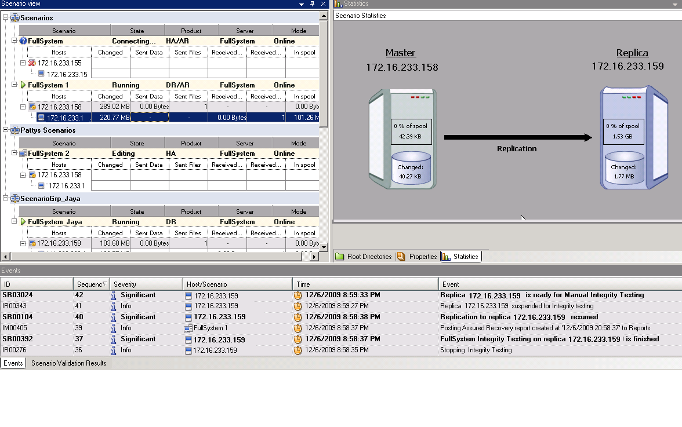Open the Scenario view panel dropdown arrow
682x427 pixels.
click(302, 4)
